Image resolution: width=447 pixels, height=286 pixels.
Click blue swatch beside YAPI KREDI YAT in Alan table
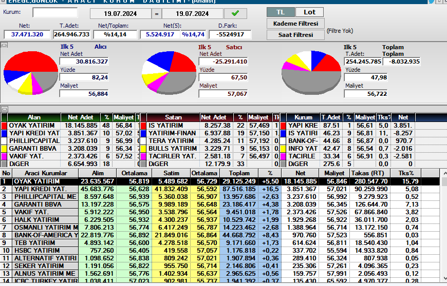pyautogui.click(x=4, y=133)
